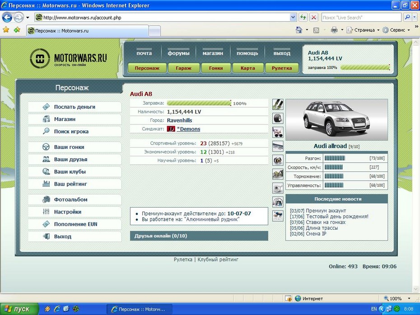Image resolution: width=420 pixels, height=315 pixels.
Task: Click the Windows пуск Start button
Action: click(x=19, y=309)
